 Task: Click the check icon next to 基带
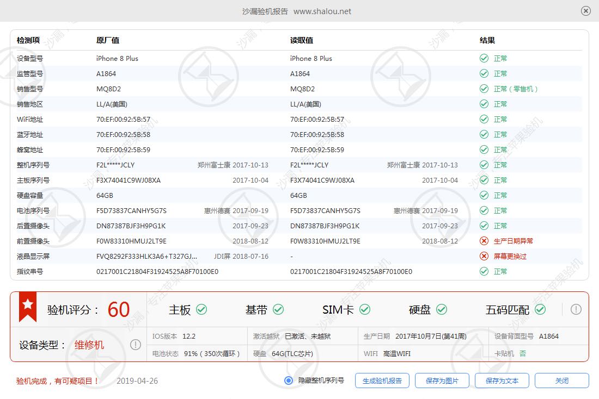click(x=278, y=309)
